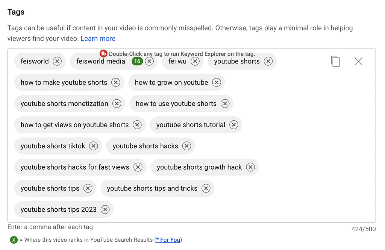Remove the 'feisworld media' tag
Viewport: 385px width, 250px height.
149,61
